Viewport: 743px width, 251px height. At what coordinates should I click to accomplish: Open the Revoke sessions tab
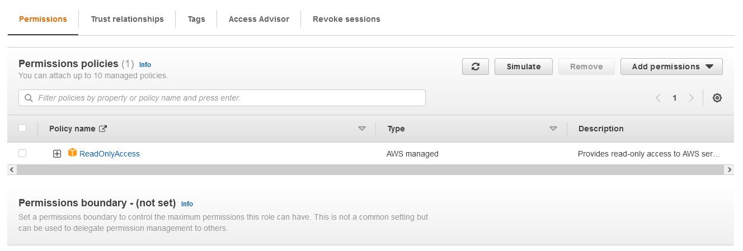(x=346, y=19)
